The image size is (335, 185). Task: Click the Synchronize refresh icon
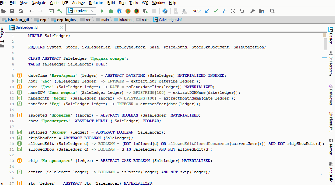point(21,11)
